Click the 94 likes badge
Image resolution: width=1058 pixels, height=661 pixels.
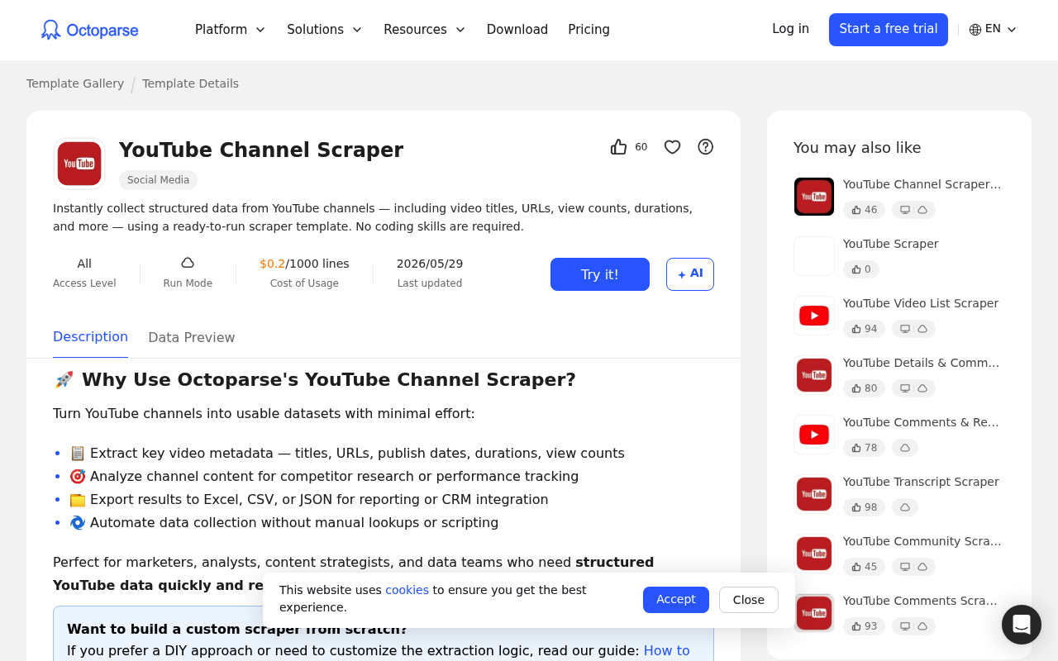(x=864, y=329)
